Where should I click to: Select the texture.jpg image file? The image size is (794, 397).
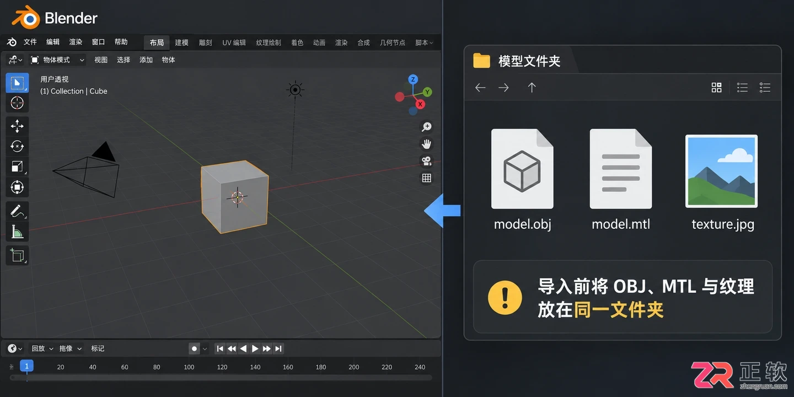[722, 183]
